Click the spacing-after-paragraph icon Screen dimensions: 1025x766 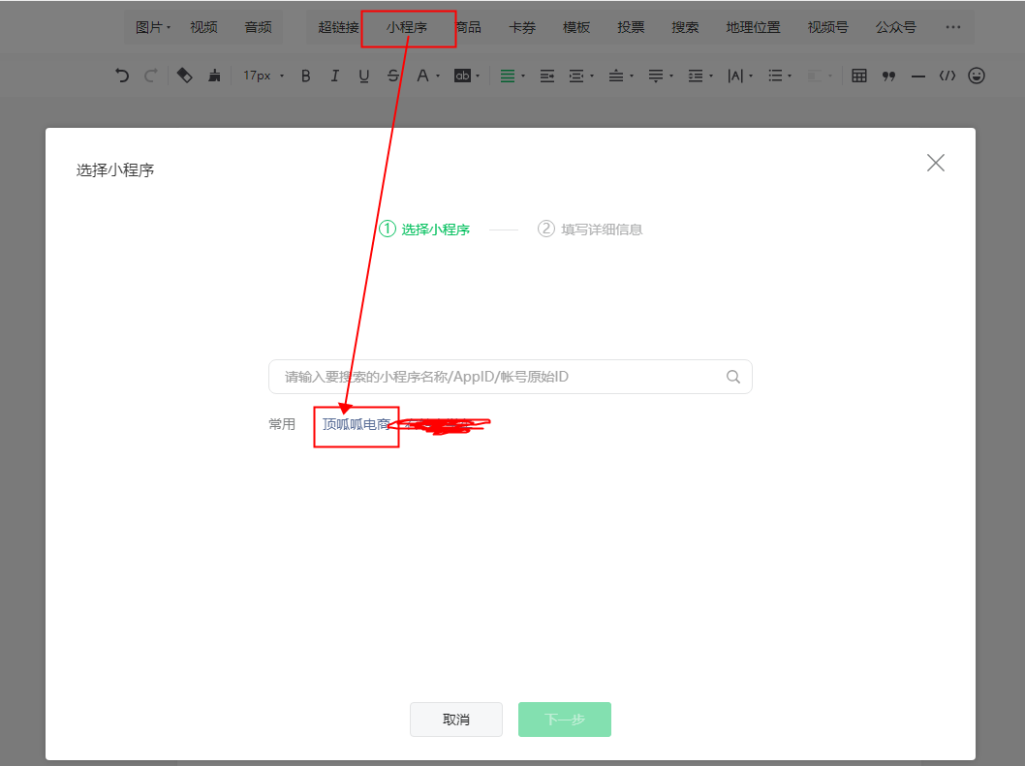(656, 76)
